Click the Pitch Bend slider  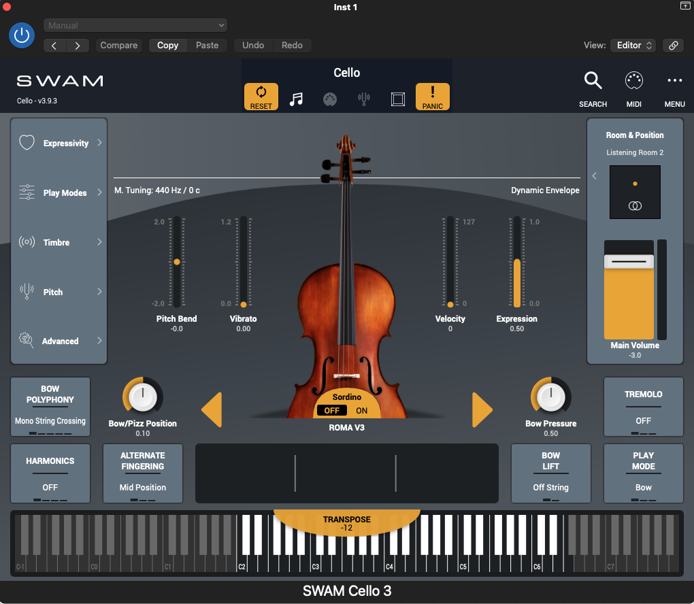tap(177, 261)
